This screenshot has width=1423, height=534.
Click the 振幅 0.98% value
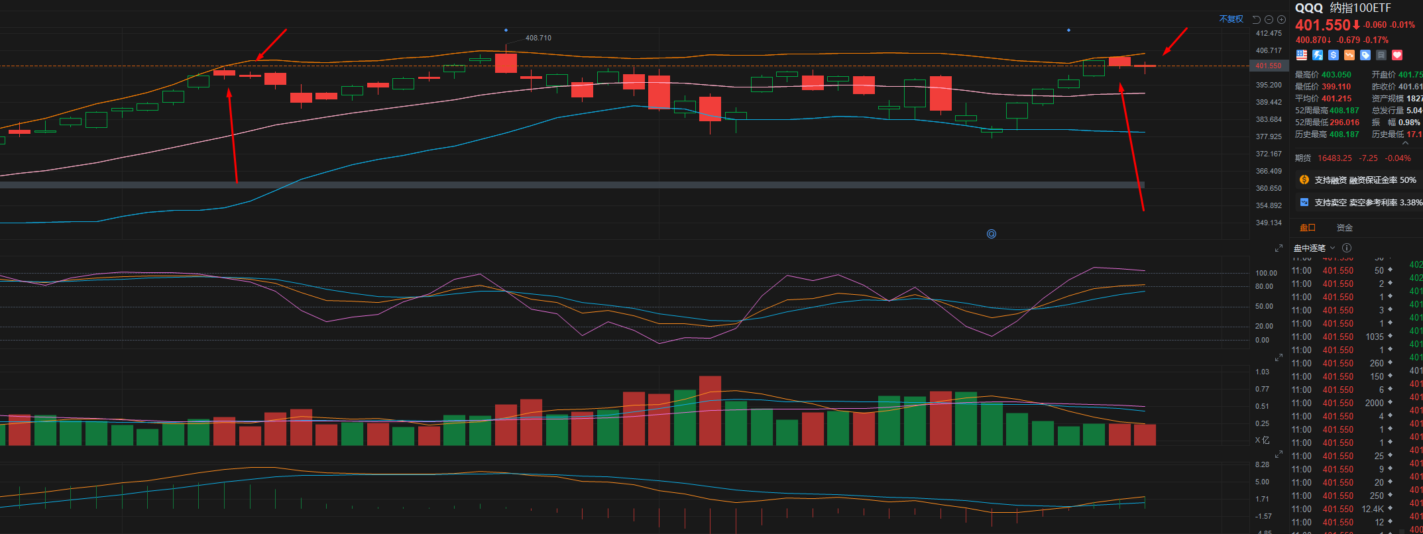click(x=1409, y=123)
